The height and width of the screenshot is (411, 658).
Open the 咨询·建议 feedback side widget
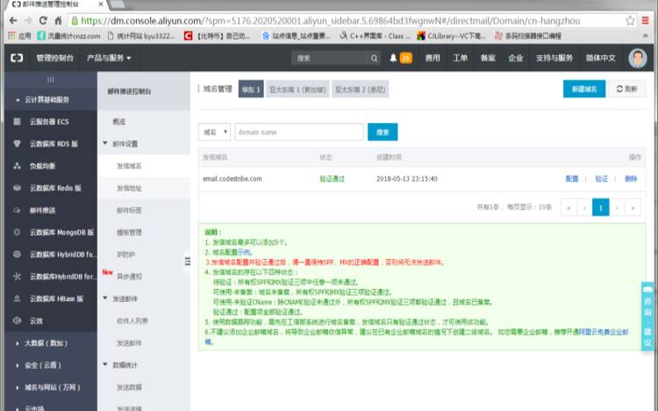(x=647, y=316)
